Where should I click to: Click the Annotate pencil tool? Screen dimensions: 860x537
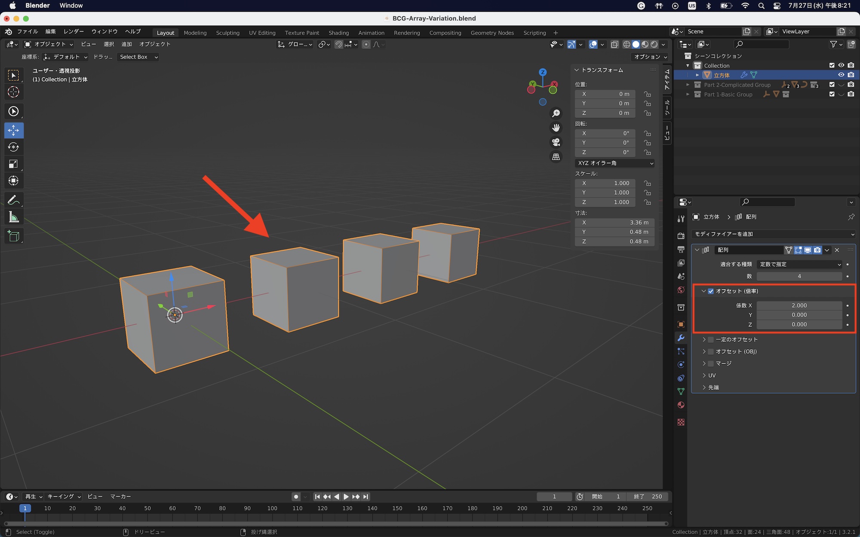point(13,200)
